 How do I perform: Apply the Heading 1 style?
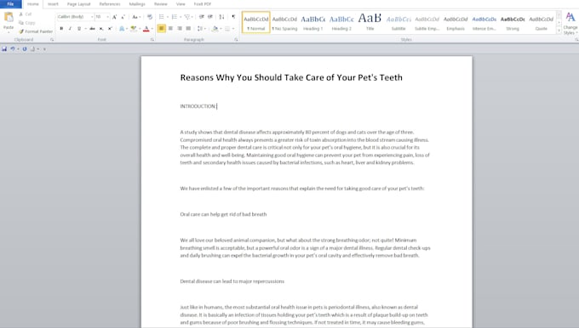[x=312, y=22]
